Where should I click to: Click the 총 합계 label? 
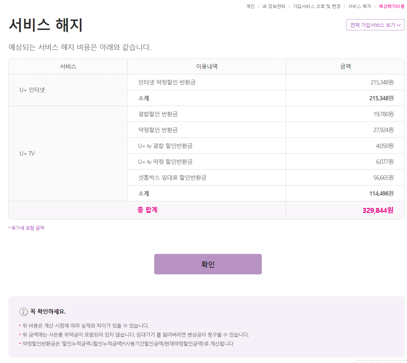coord(147,210)
